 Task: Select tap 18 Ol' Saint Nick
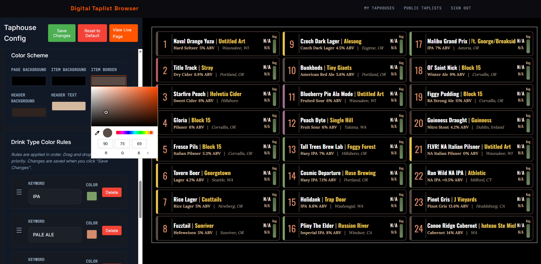click(471, 70)
